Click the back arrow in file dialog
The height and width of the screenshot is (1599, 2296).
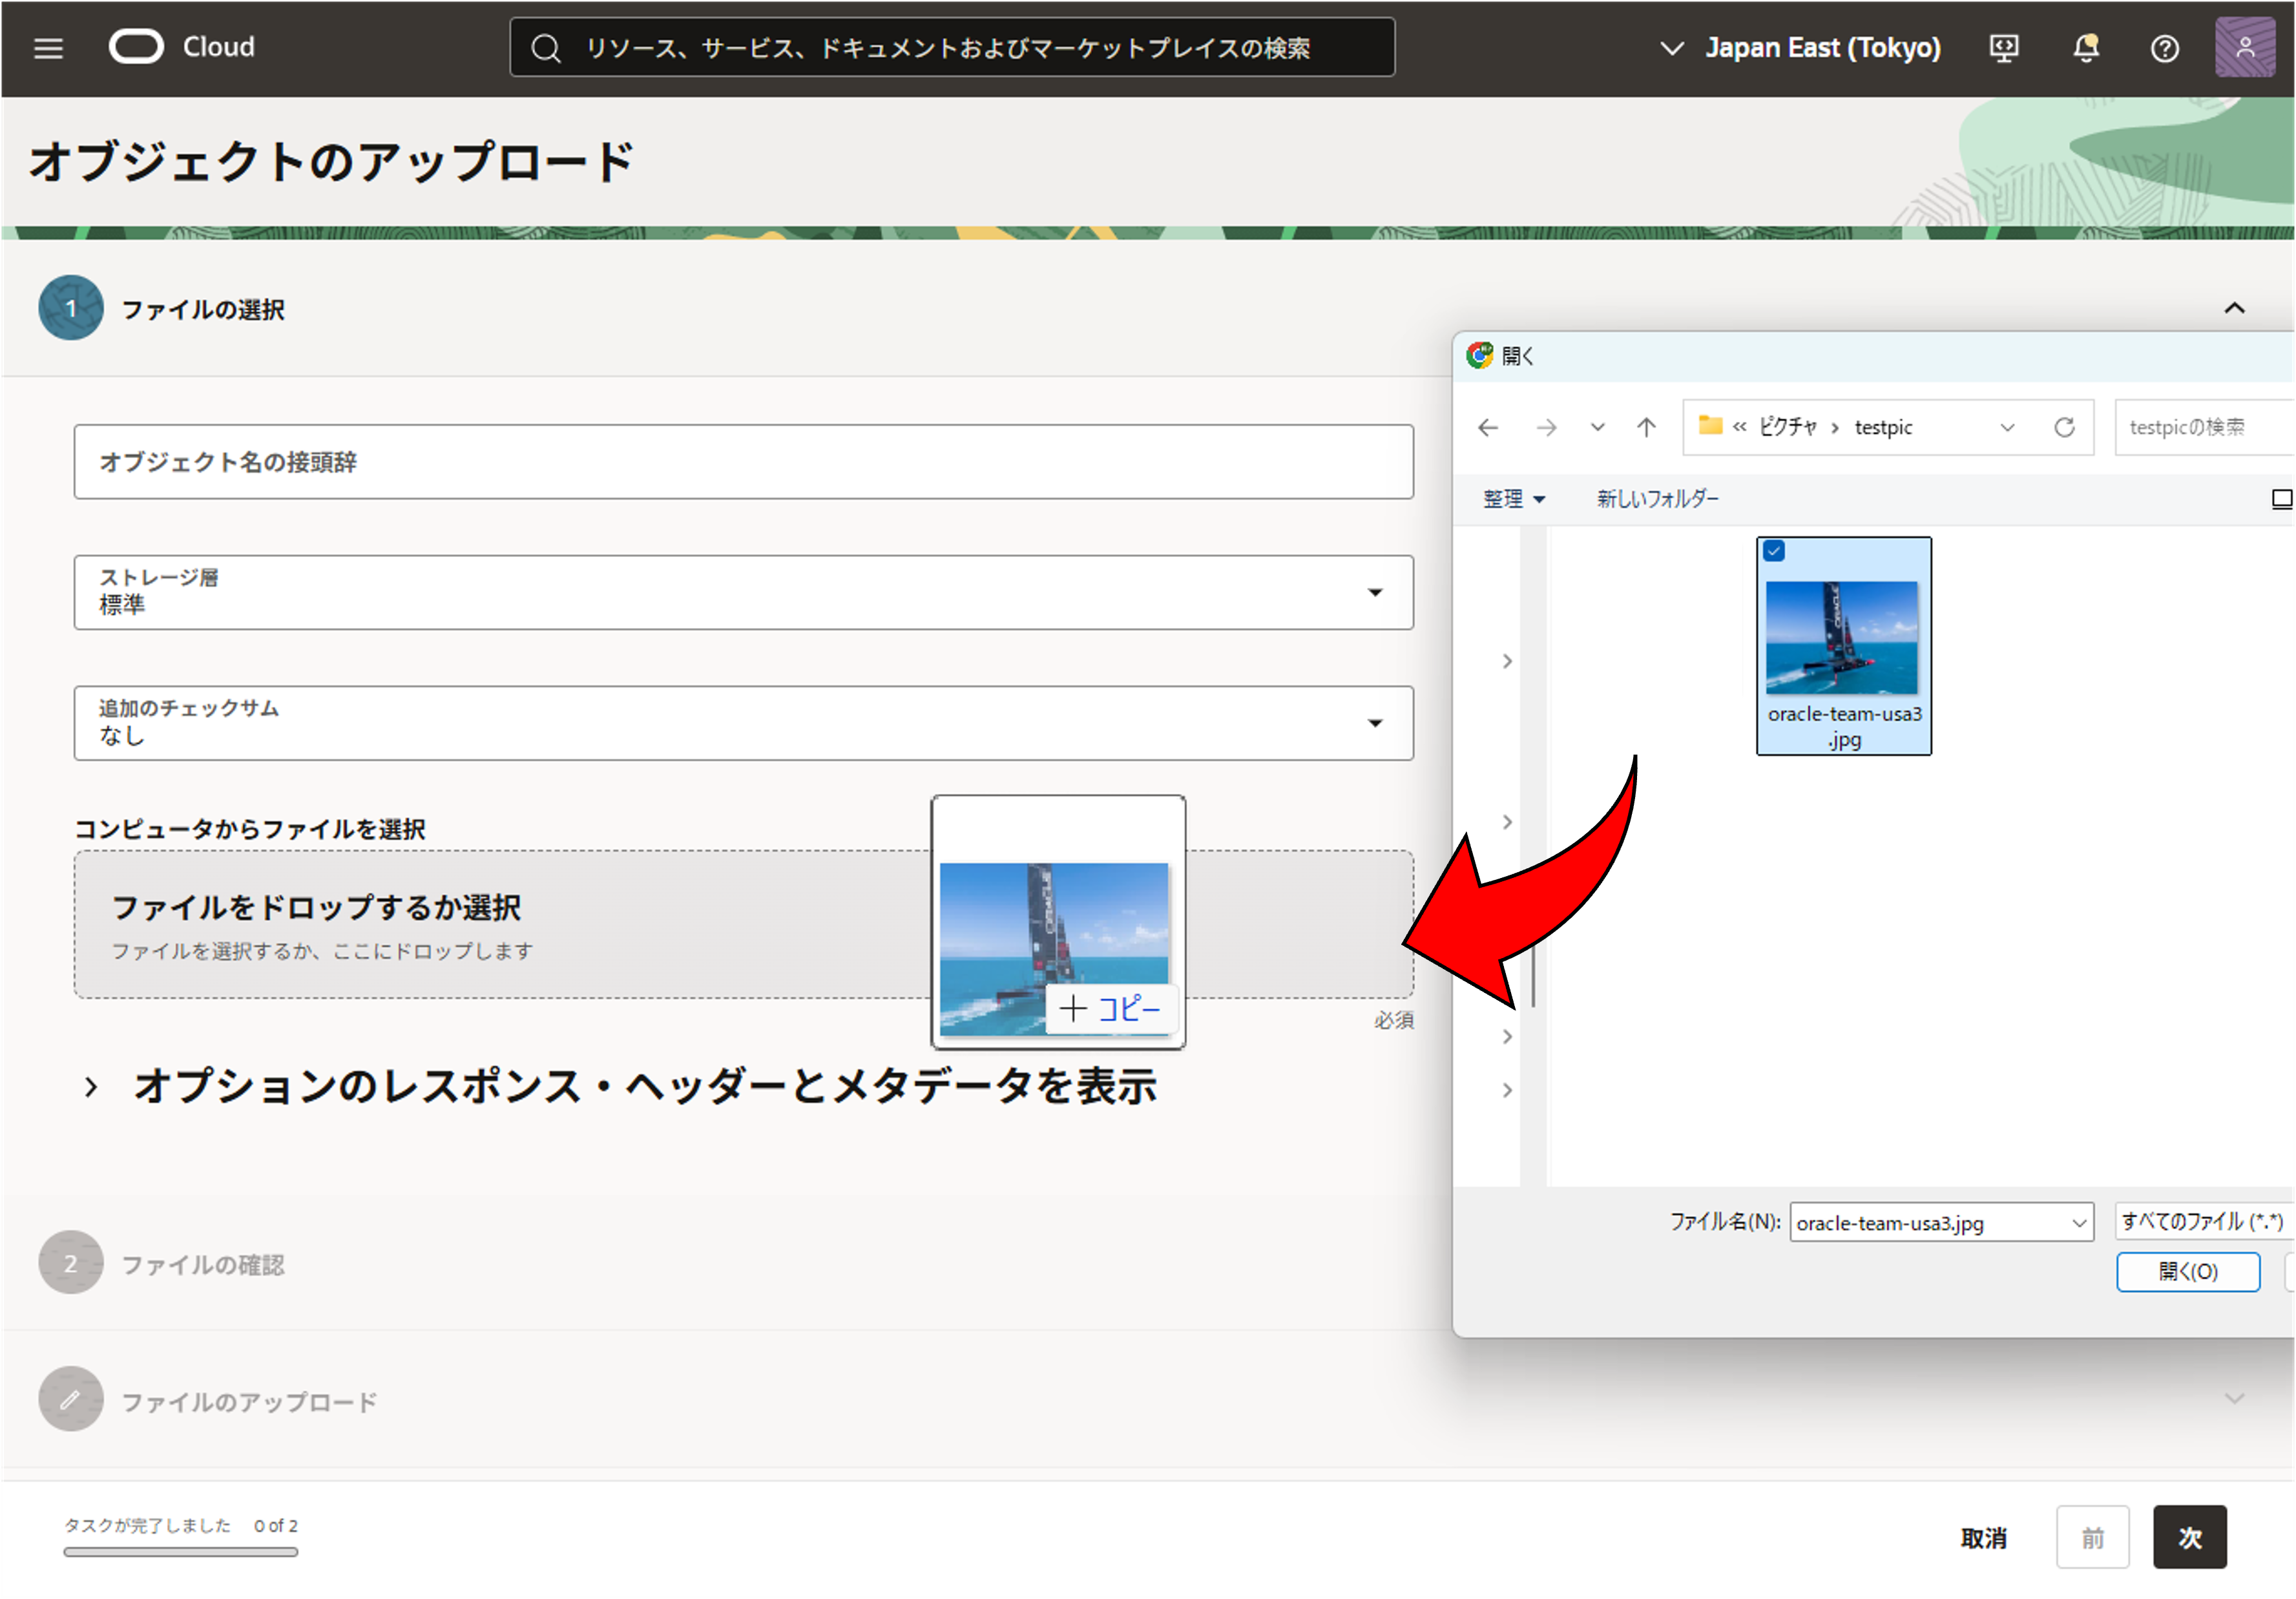pos(1488,427)
